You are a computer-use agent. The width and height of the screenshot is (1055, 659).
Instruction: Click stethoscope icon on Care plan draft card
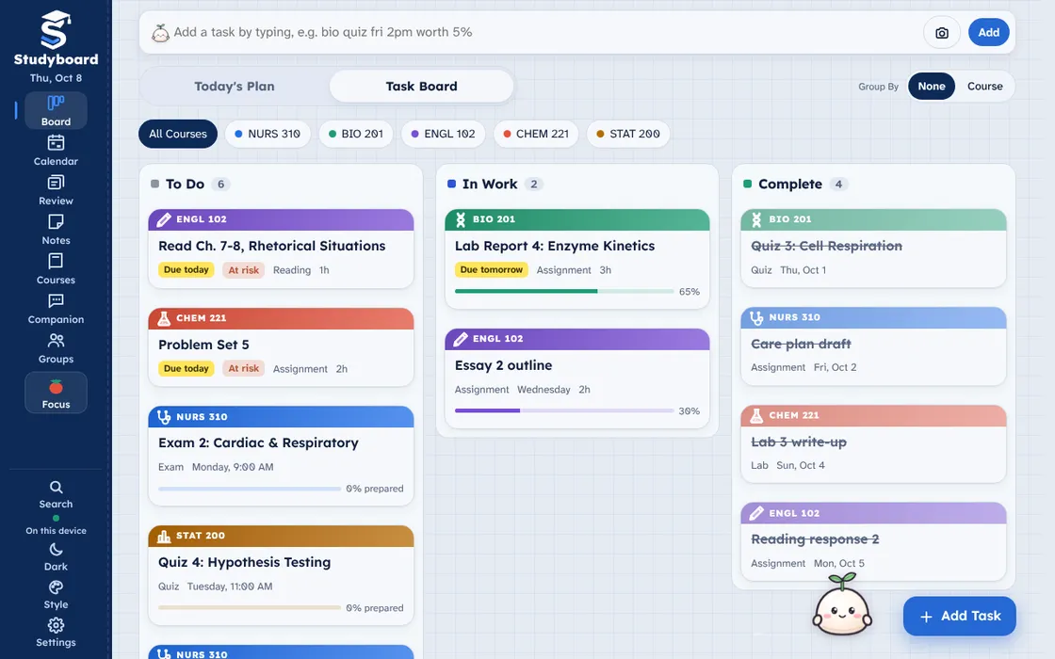[x=756, y=317]
